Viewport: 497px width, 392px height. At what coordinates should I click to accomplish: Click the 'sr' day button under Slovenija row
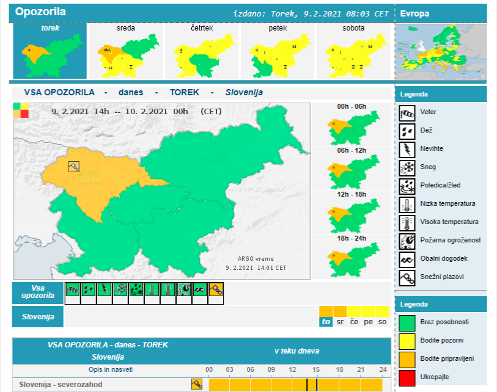tap(340, 322)
